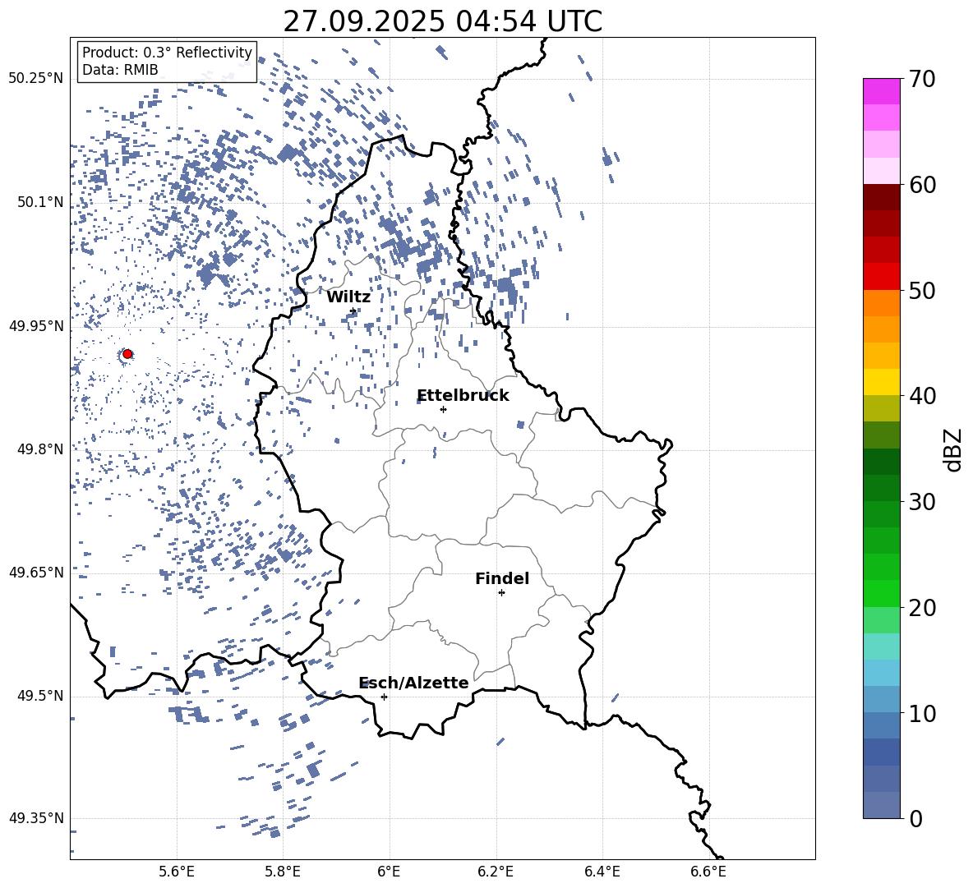The height and width of the screenshot is (888, 973).
Task: Click the 0 colorbar tick label
Action: (x=915, y=818)
